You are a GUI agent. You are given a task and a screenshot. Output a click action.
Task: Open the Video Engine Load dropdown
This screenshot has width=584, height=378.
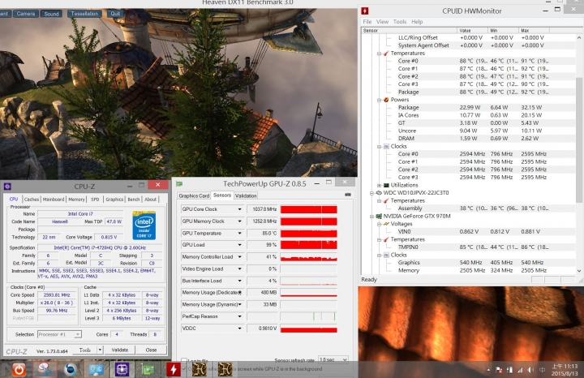coord(239,268)
